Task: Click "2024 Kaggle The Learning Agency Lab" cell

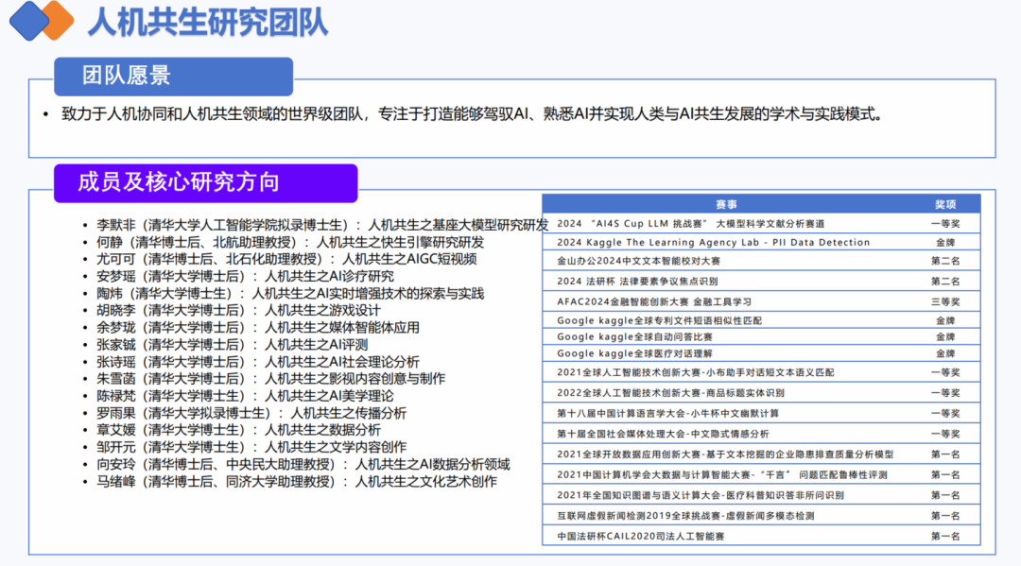Action: coord(714,242)
